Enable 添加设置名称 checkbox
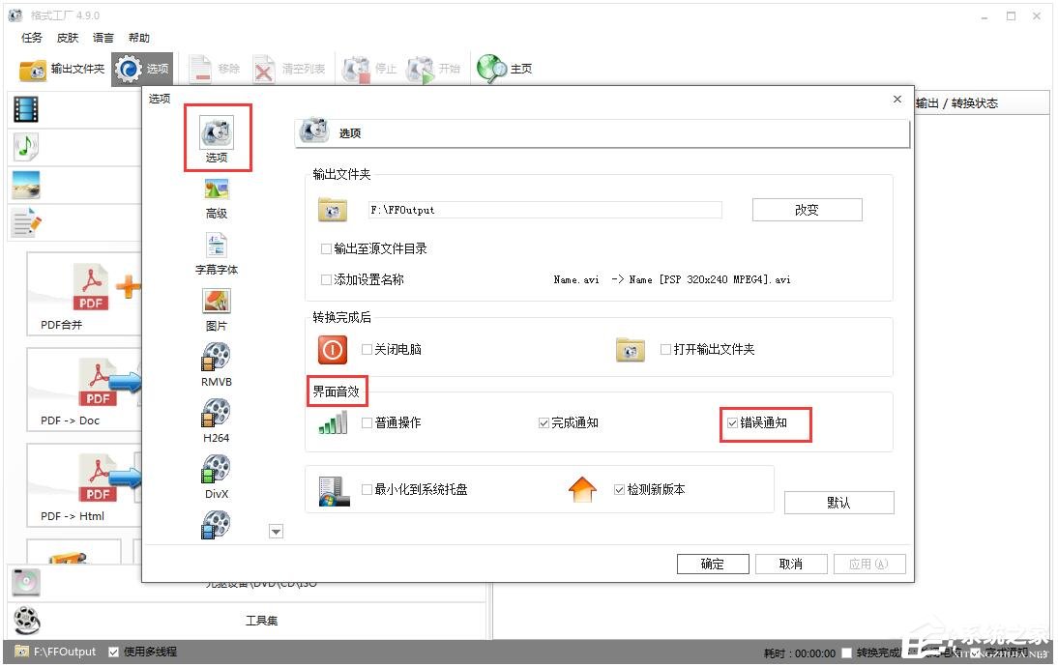1058x667 pixels. pos(327,279)
